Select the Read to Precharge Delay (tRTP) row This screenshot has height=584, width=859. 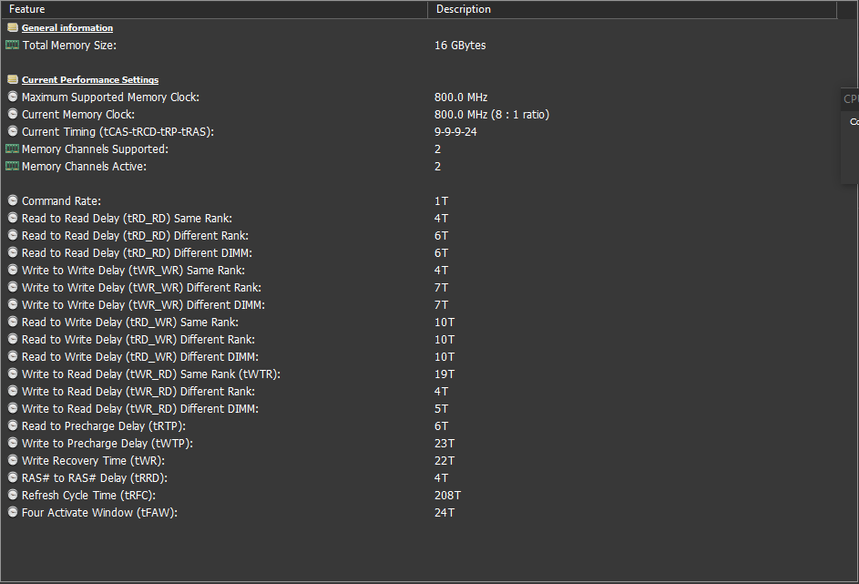[107, 426]
